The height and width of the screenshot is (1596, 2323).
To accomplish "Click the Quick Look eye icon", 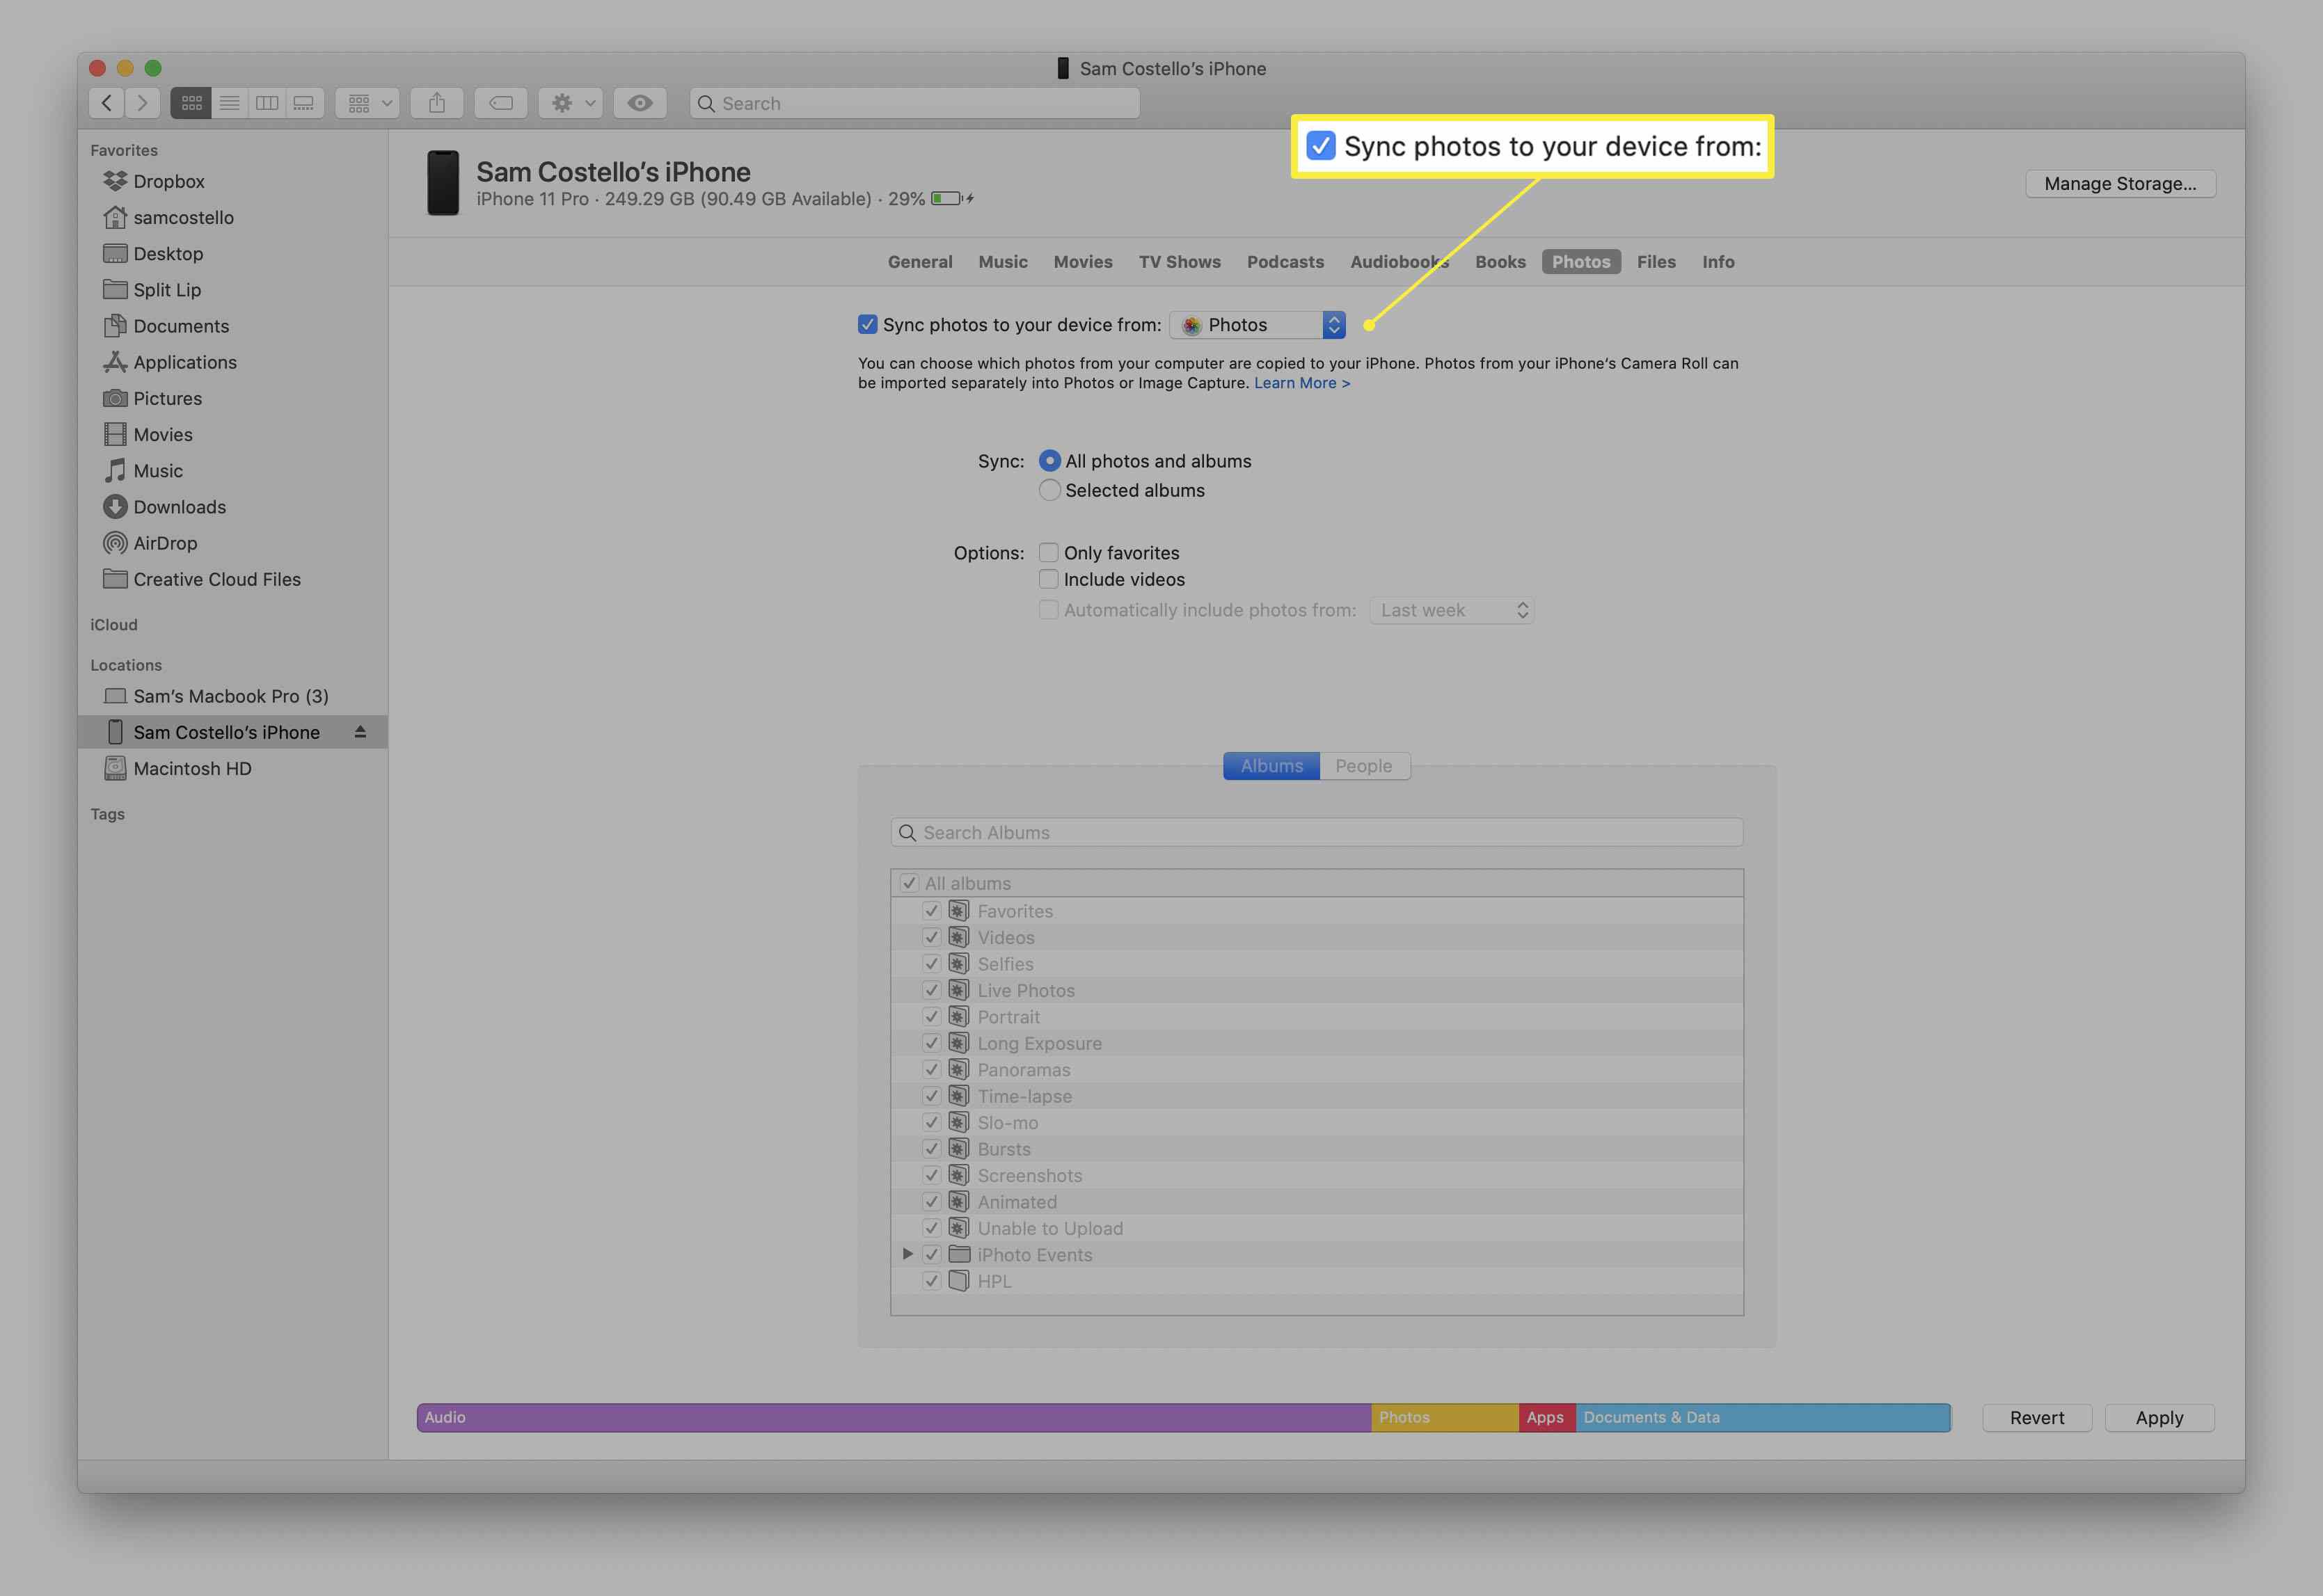I will pyautogui.click(x=640, y=103).
